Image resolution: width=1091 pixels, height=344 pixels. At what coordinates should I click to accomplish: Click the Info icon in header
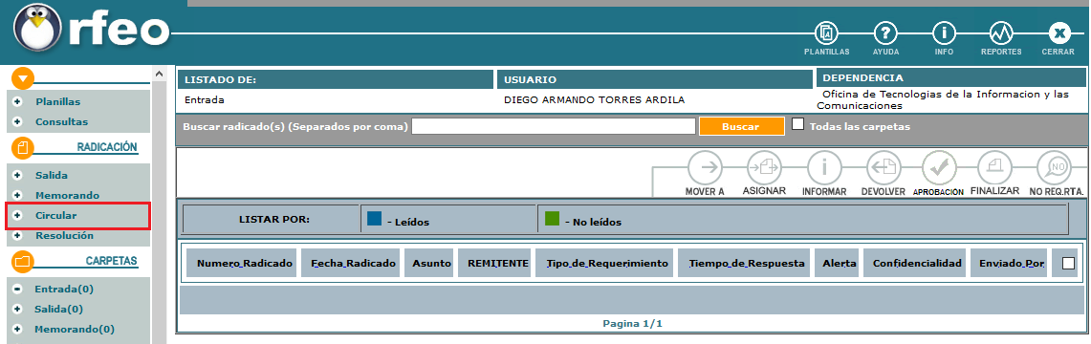944,32
